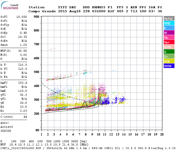Click the 20 MHz x-axis label
The width and height of the screenshot is (176, 150).
click(162, 134)
